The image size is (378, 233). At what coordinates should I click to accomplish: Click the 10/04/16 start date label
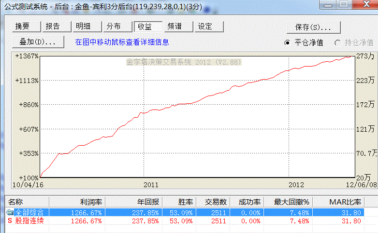28,185
